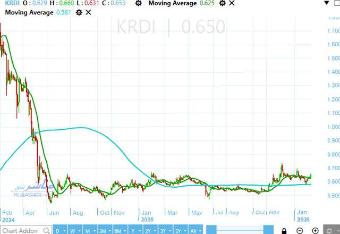Toggle the chart lock icon
340x234 pixels.
(x=285, y=230)
